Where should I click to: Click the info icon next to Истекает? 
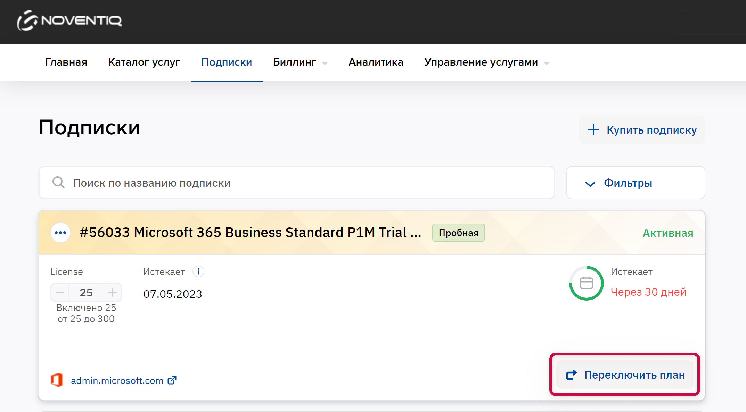[x=198, y=271]
